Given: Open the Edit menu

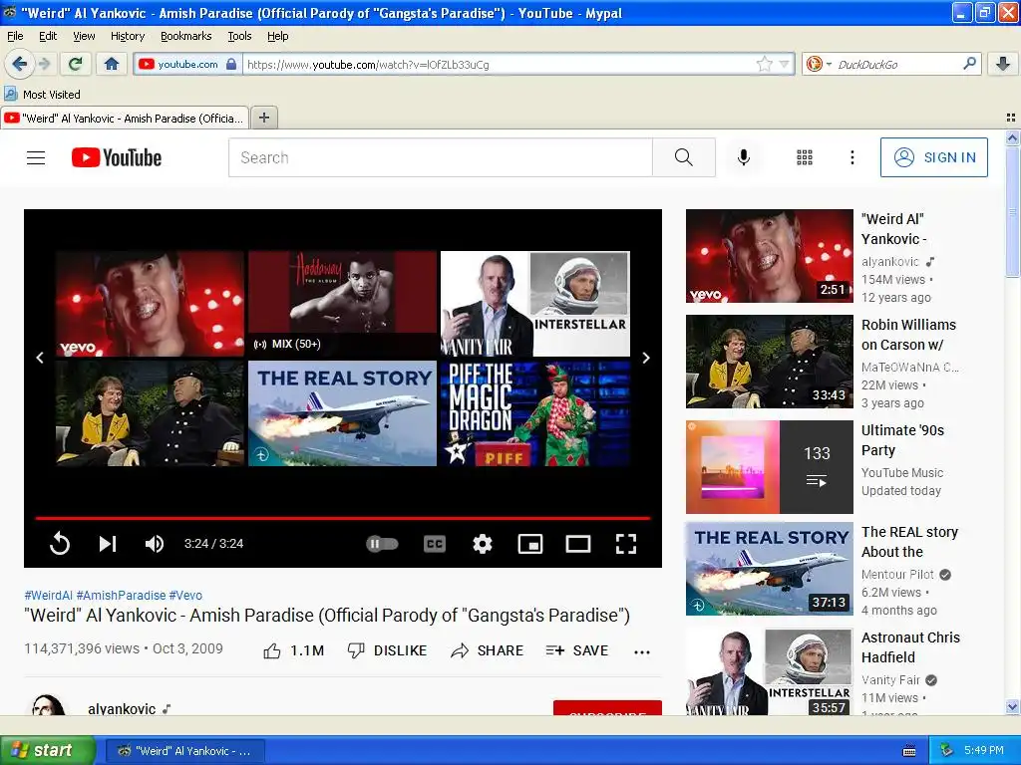Looking at the screenshot, I should [x=48, y=36].
